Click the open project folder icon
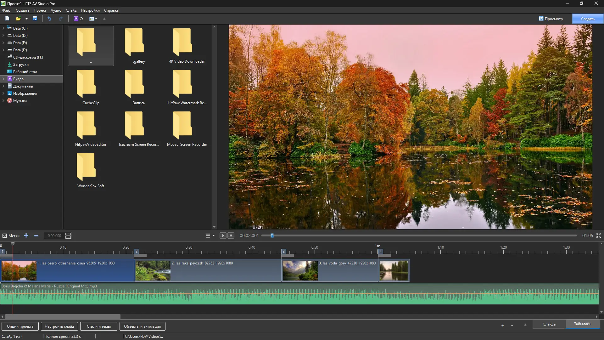 tap(18, 19)
